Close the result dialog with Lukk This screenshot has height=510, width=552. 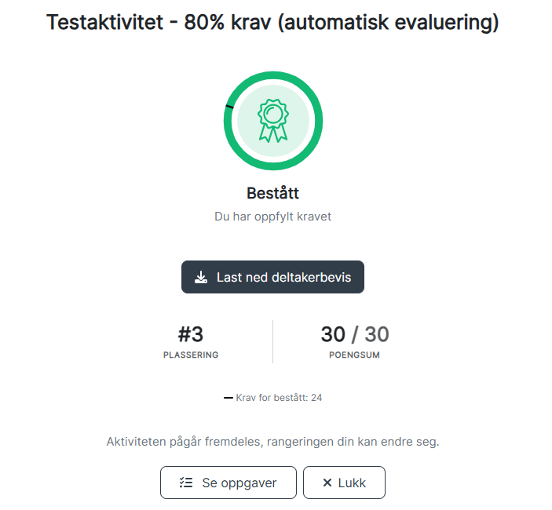[x=344, y=483]
